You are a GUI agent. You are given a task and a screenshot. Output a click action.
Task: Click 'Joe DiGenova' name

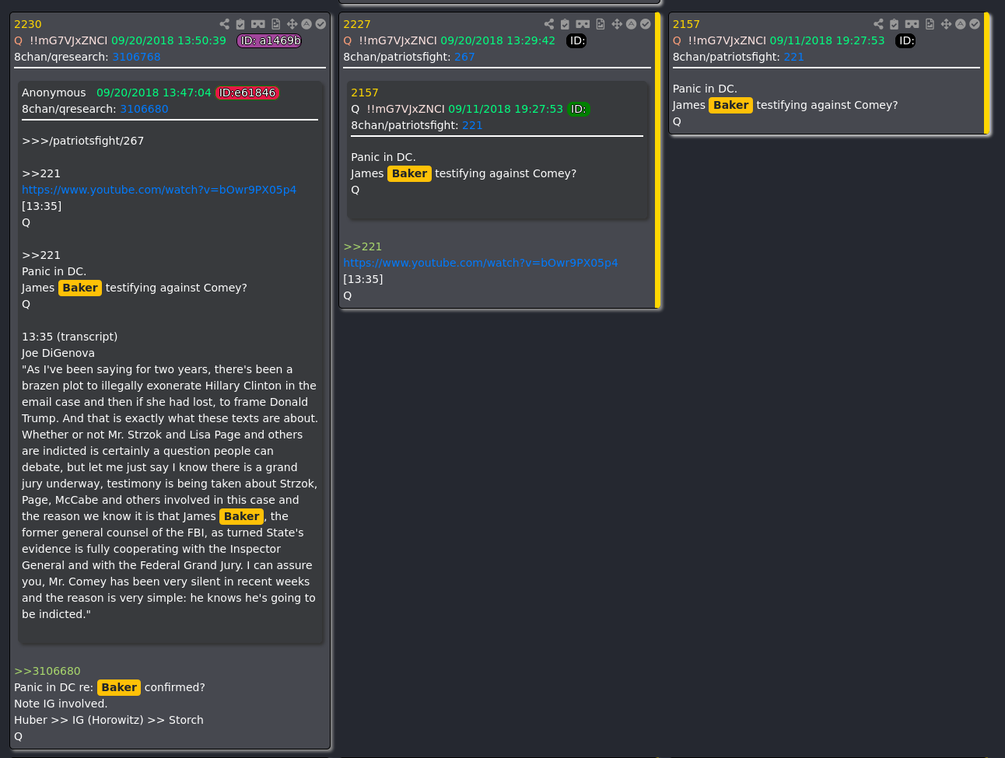point(58,353)
